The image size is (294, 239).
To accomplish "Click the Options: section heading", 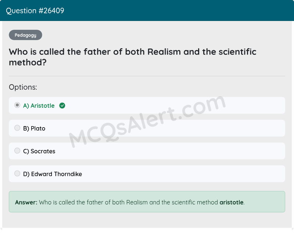I will 23,87.
